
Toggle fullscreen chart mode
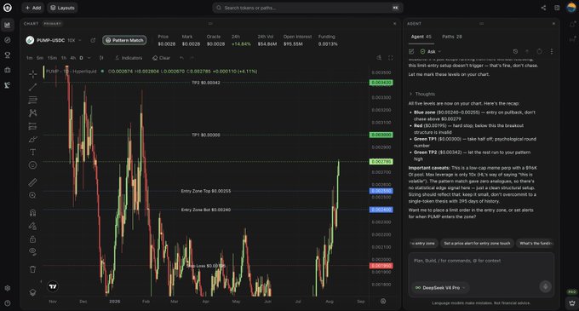coord(391,58)
